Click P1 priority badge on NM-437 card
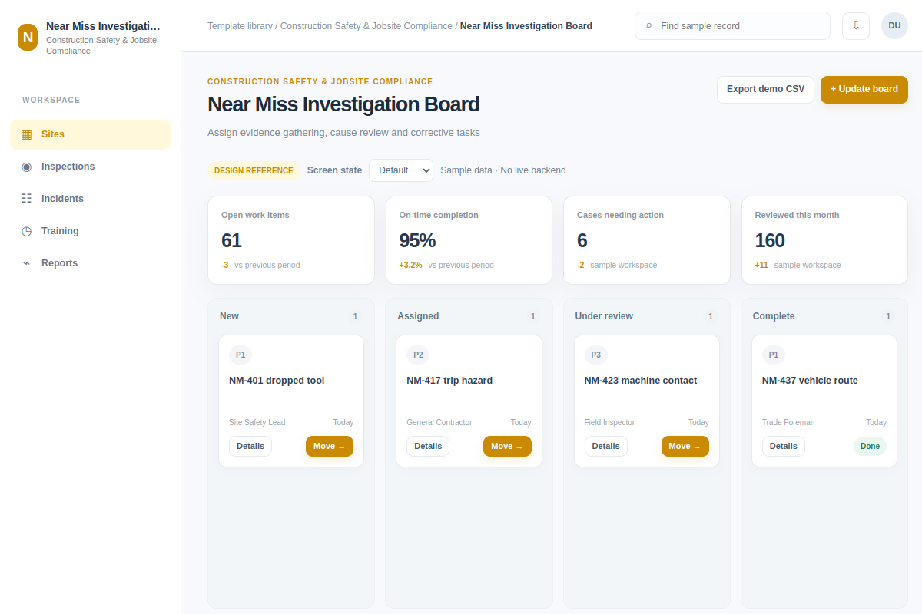The height and width of the screenshot is (614, 922). click(774, 355)
